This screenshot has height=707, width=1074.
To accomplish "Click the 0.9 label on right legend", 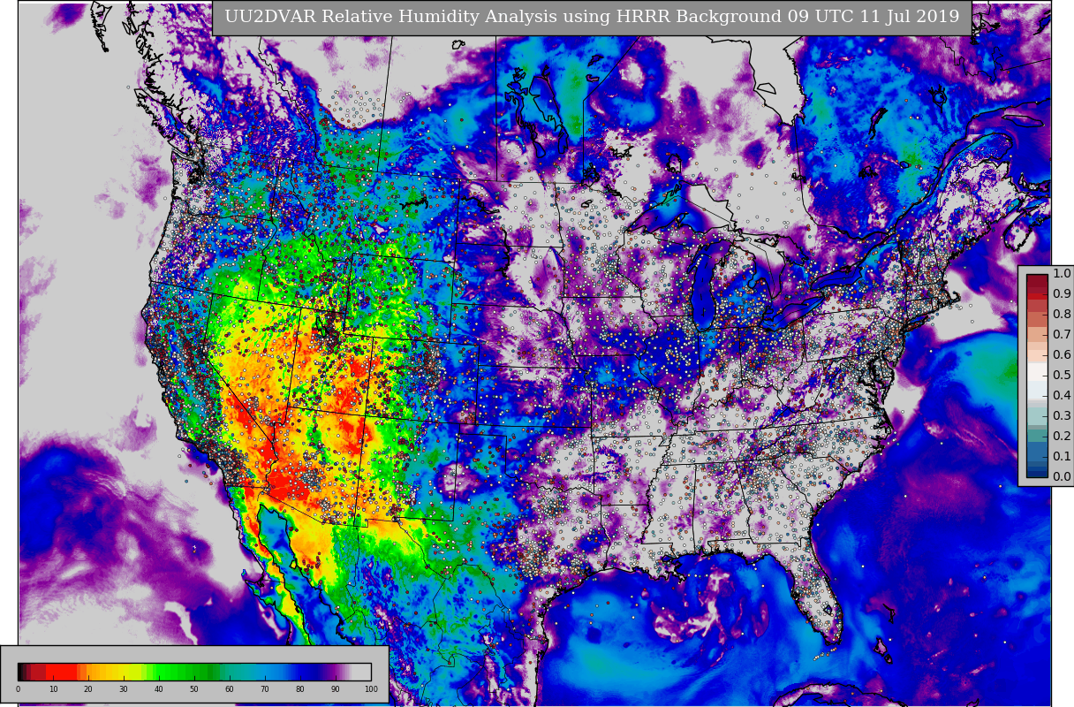I will [x=1062, y=294].
